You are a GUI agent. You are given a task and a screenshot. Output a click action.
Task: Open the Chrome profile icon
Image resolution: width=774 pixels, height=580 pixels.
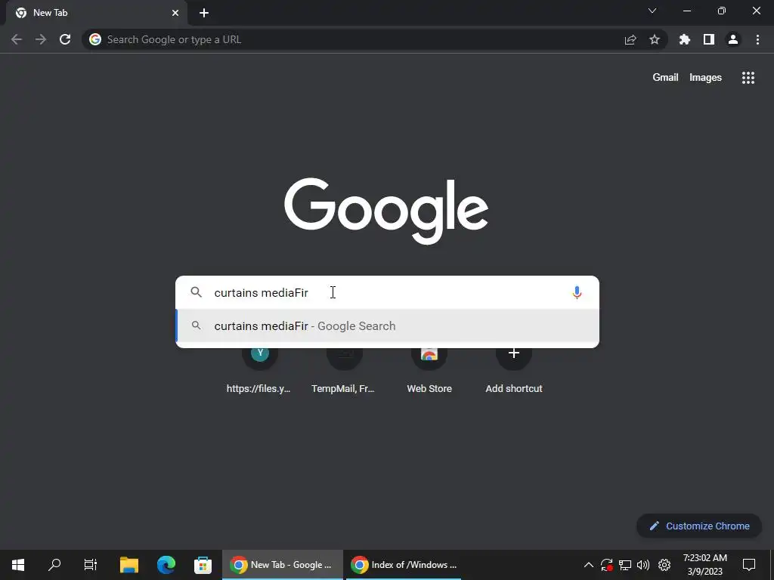733,39
